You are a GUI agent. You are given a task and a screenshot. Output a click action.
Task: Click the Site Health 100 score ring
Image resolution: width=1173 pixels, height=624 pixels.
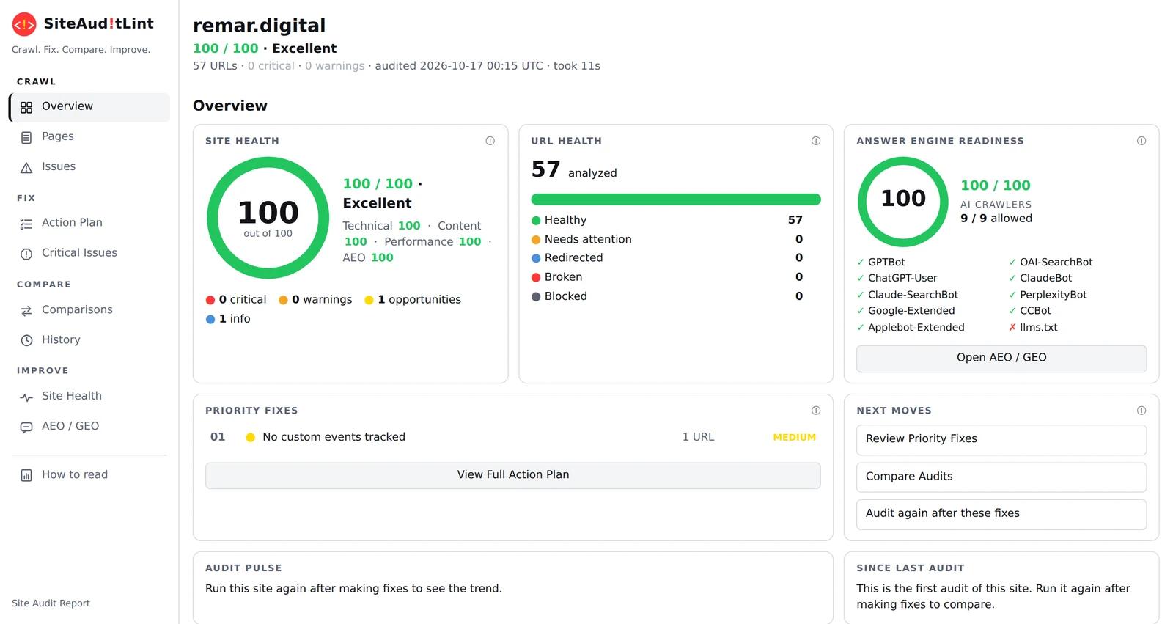268,218
